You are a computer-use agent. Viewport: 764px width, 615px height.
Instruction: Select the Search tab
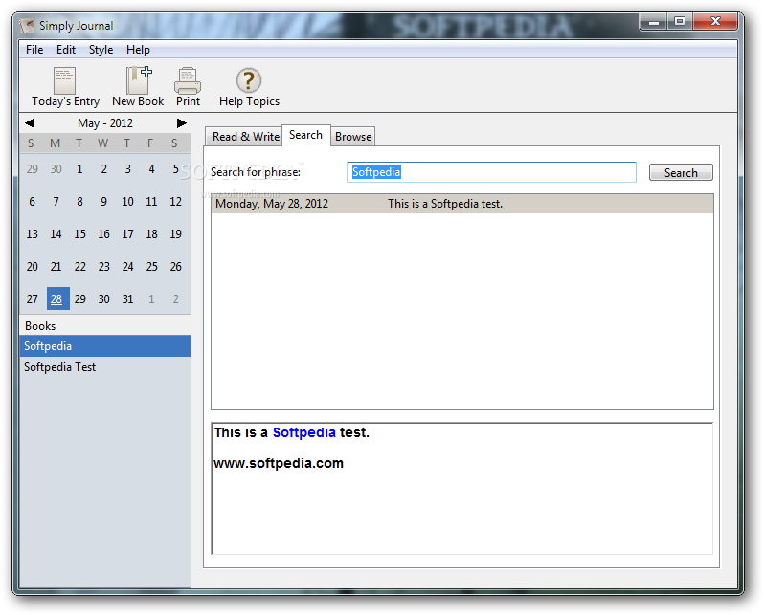point(306,135)
